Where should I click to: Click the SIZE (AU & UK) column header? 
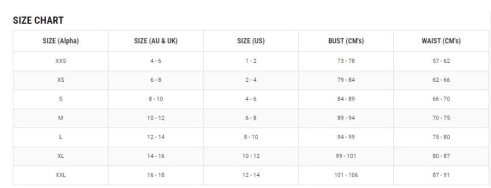click(156, 41)
